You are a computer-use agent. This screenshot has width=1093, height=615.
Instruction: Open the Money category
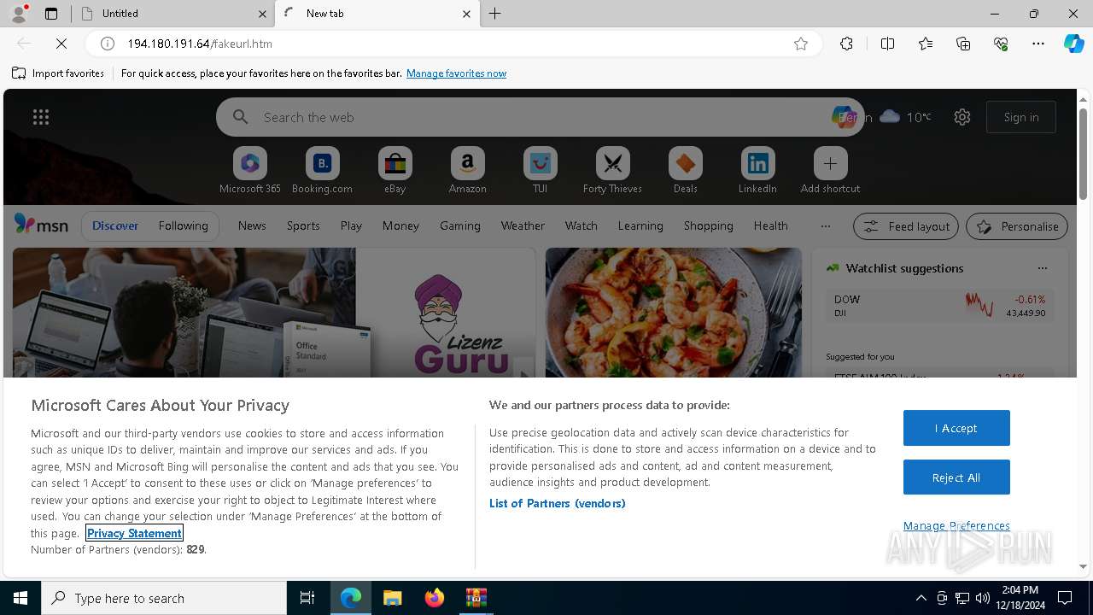400,225
